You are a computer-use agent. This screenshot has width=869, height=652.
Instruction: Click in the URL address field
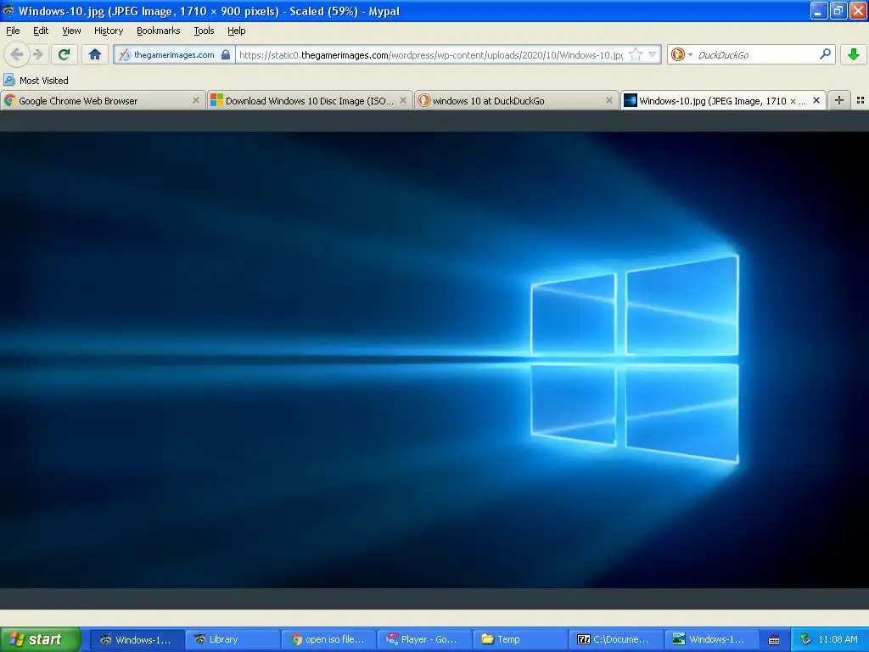pos(431,54)
